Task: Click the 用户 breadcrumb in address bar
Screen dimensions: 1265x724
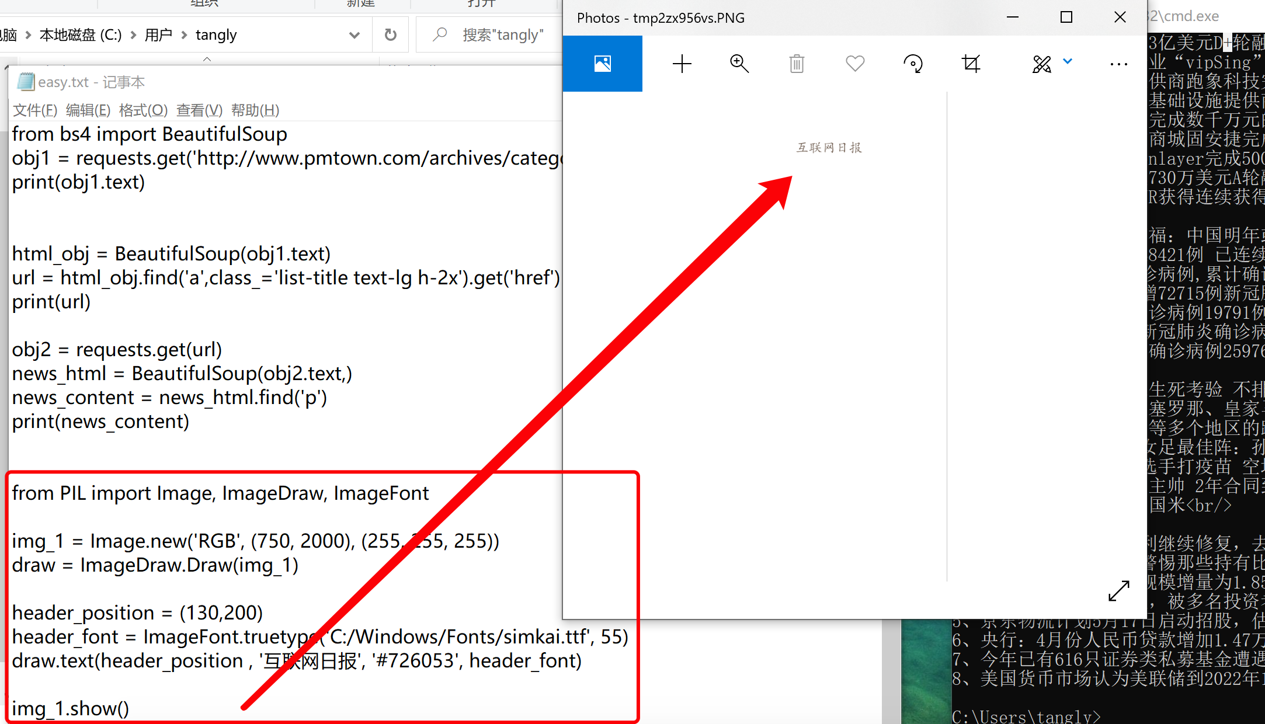Action: click(x=158, y=35)
